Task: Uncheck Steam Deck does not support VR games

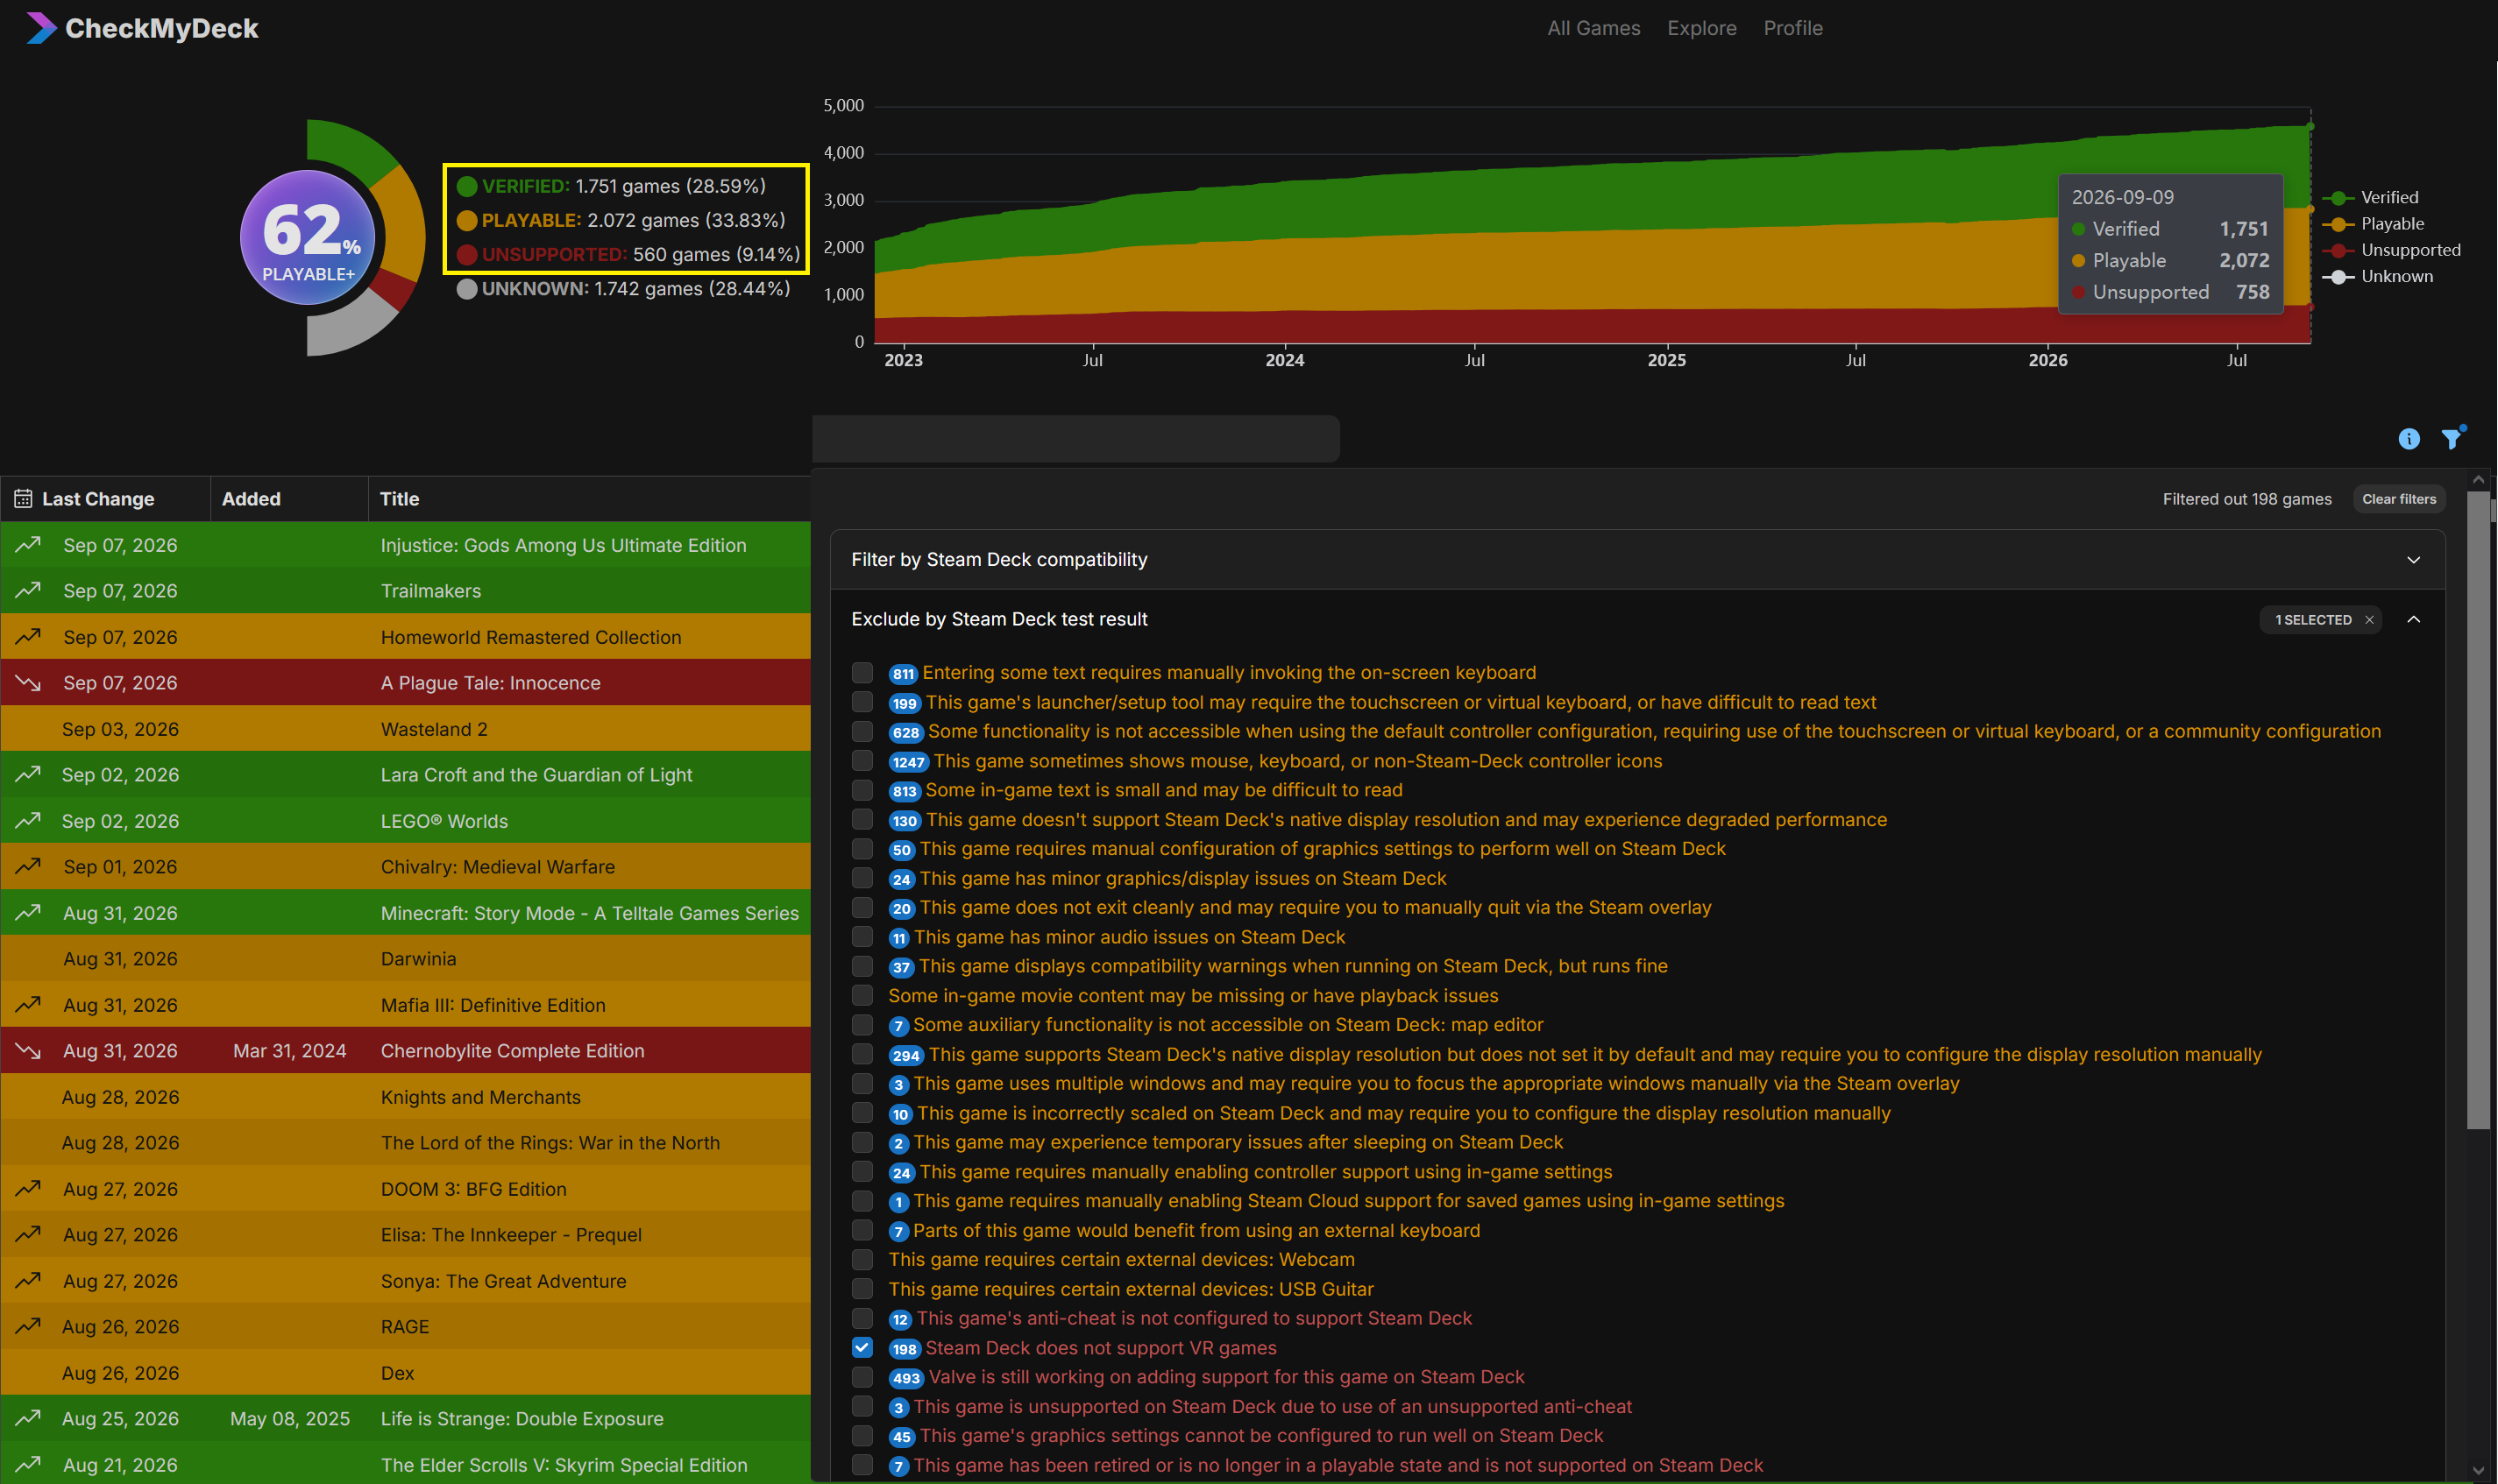Action: pyautogui.click(x=862, y=1347)
